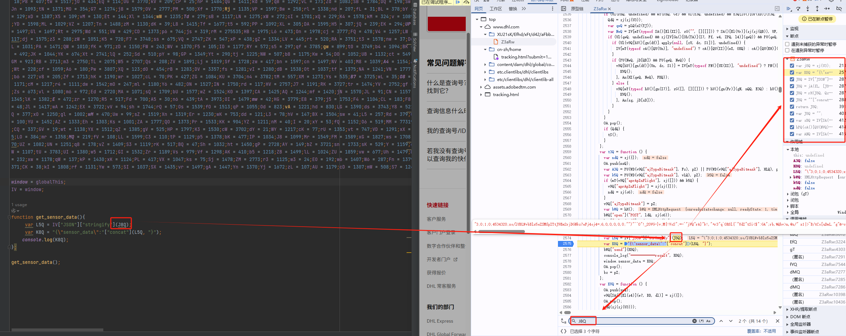Open navigator panel three-dot menu

pyautogui.click(x=553, y=9)
